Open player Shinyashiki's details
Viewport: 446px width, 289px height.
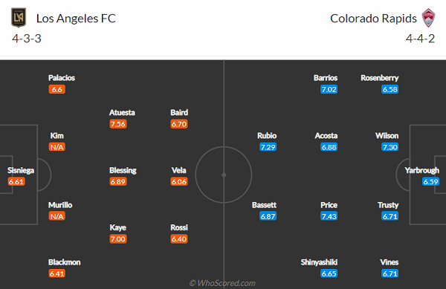(319, 262)
